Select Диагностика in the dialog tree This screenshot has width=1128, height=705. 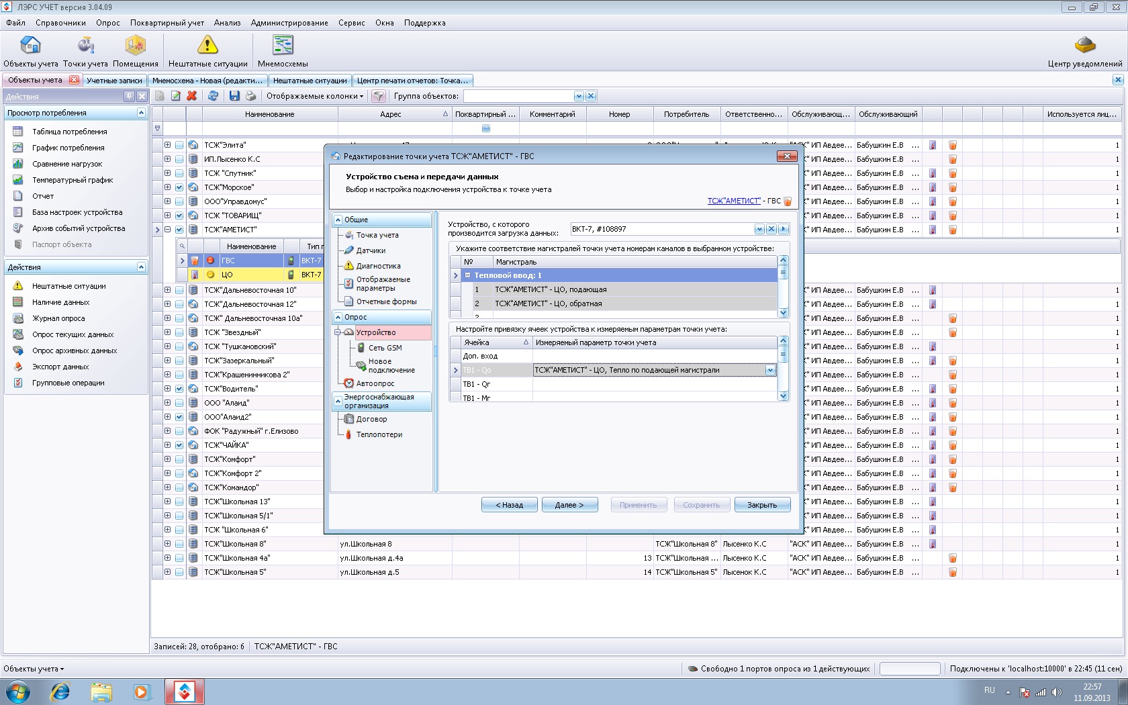point(378,266)
